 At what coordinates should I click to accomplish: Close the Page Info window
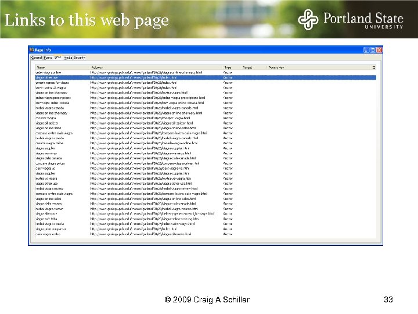click(x=379, y=50)
